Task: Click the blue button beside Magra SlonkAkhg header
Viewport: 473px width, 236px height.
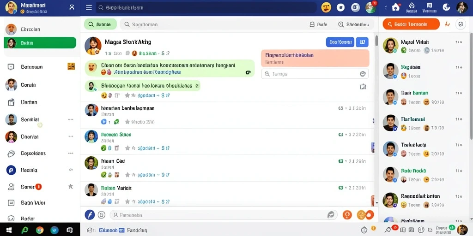Action: pyautogui.click(x=340, y=42)
